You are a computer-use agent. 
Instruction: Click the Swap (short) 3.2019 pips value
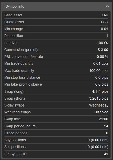99,98
